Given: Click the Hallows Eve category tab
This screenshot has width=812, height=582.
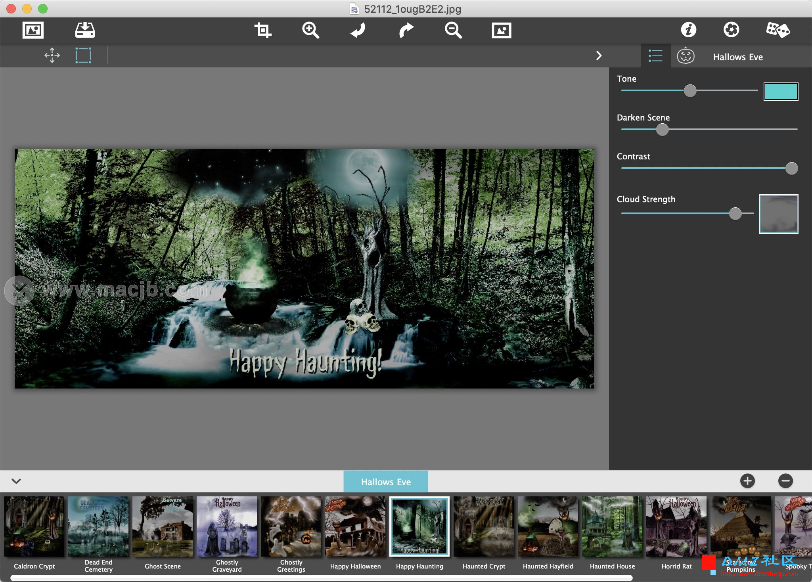Looking at the screenshot, I should 386,482.
